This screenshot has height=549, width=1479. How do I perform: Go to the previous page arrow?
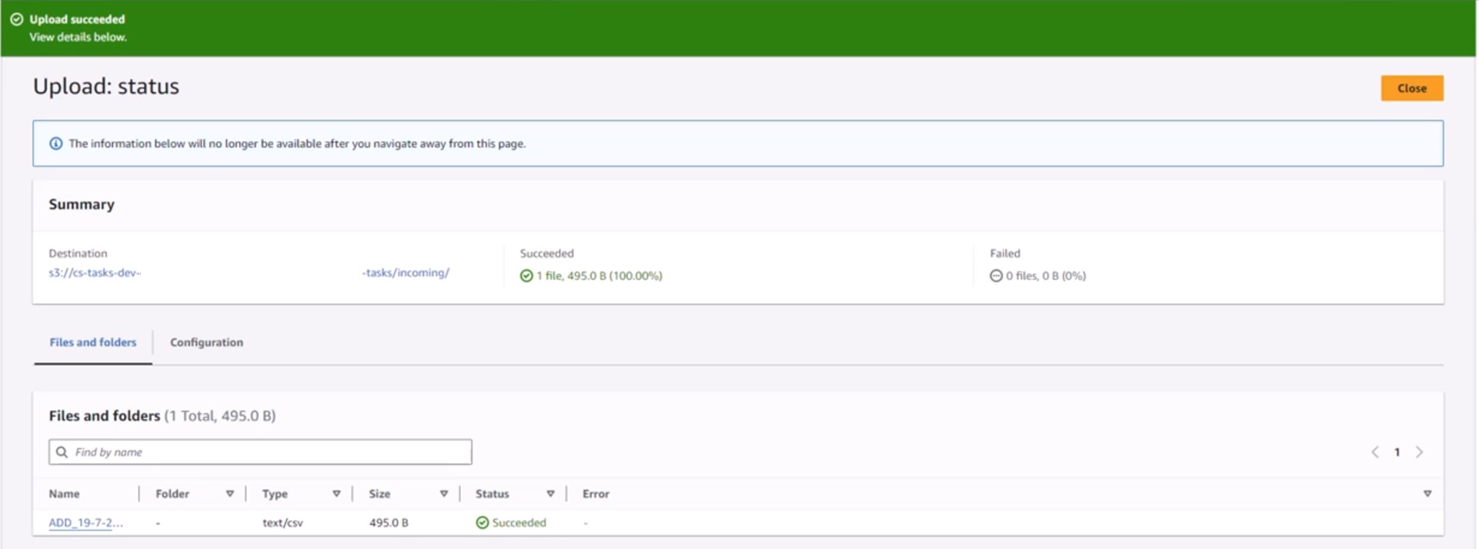(1374, 452)
